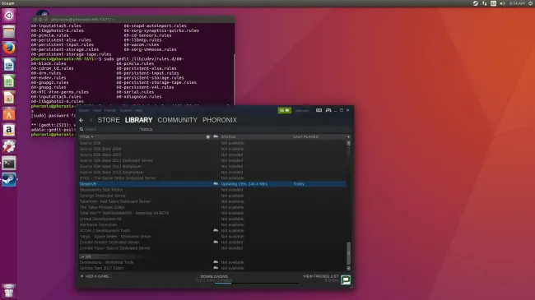
Task: Open the Trash in the launcher
Action: [x=9, y=291]
